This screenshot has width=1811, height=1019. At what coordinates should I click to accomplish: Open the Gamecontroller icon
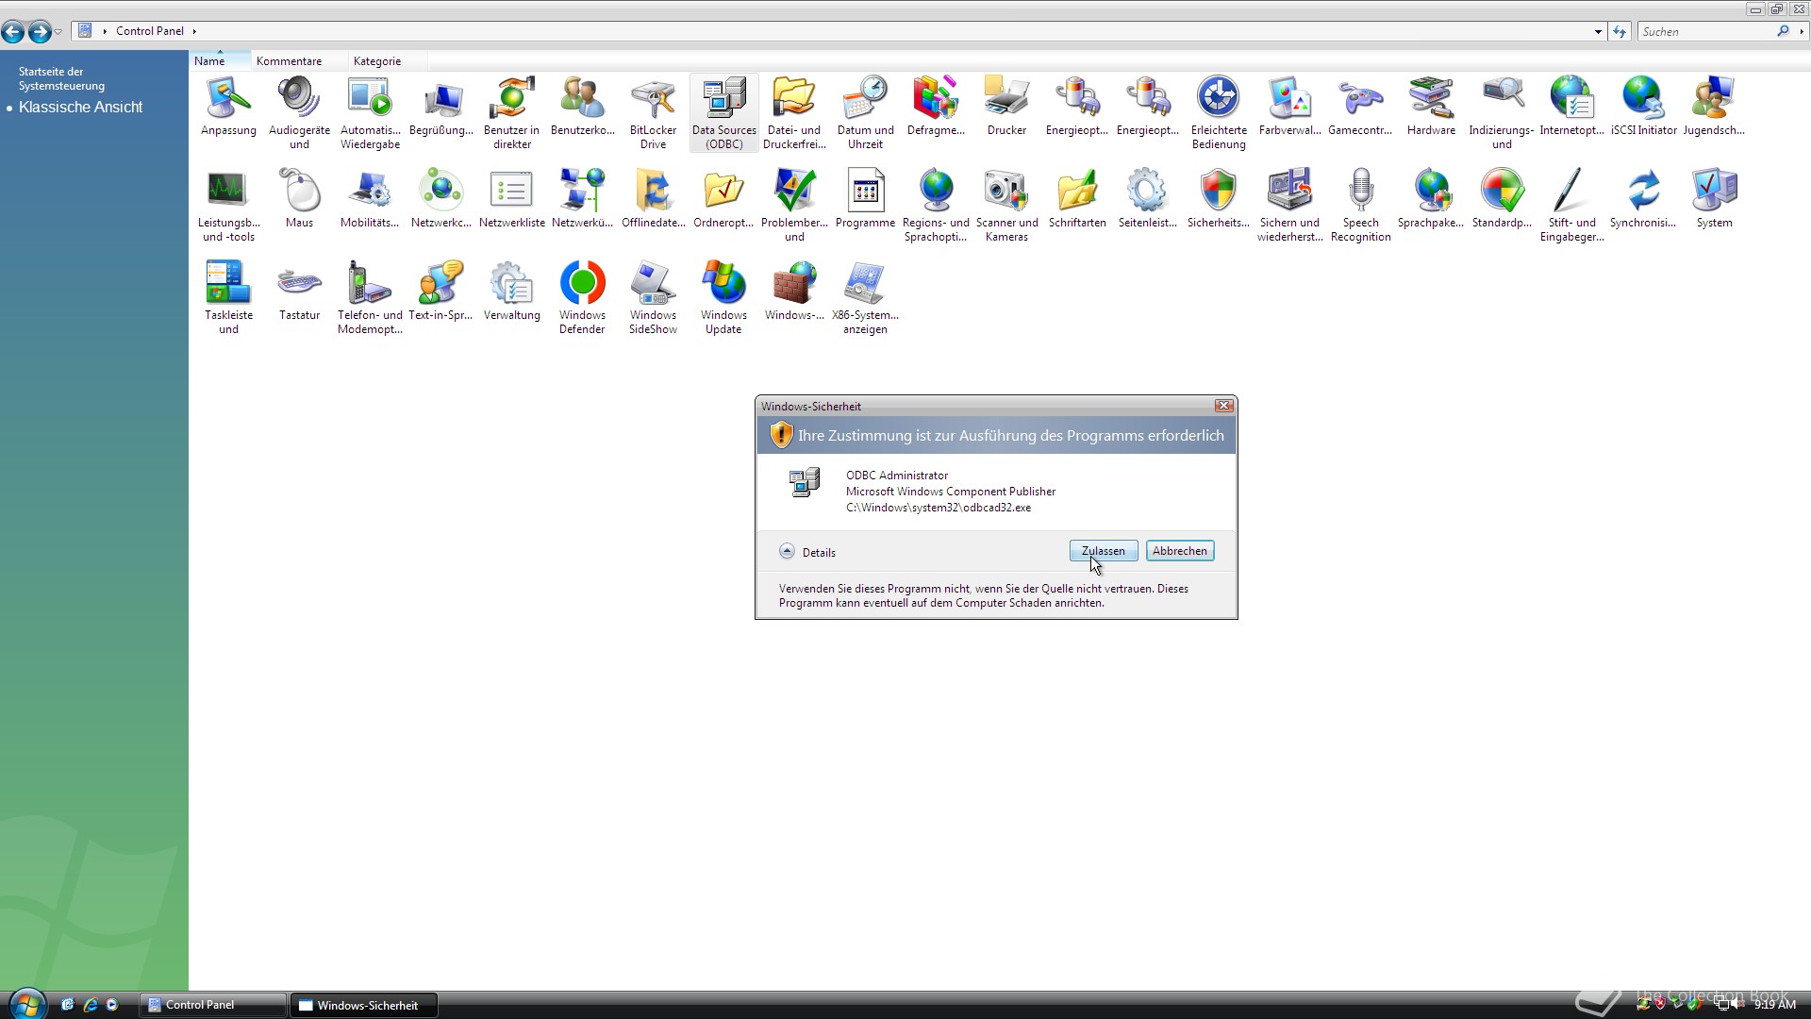(1360, 107)
